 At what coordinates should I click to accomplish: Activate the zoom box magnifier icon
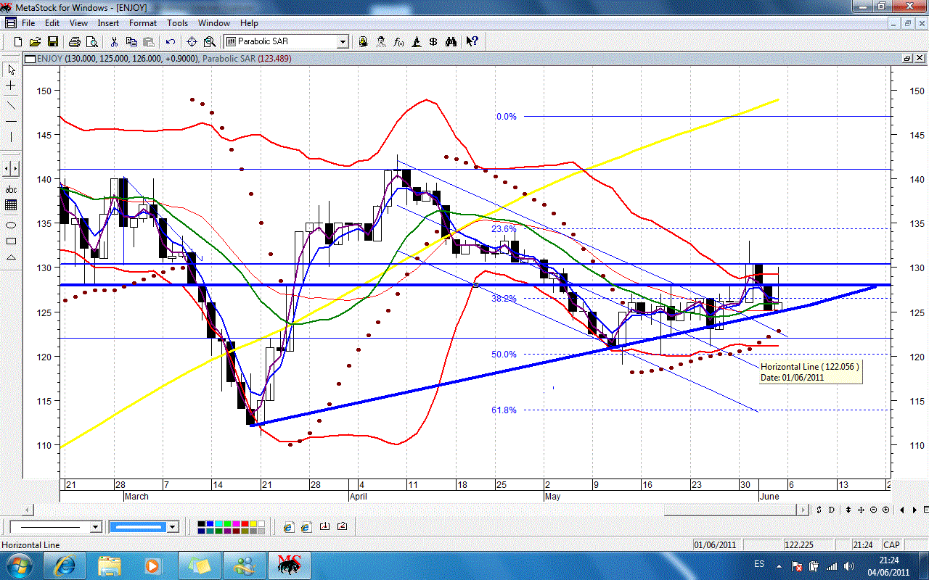[x=210, y=42]
